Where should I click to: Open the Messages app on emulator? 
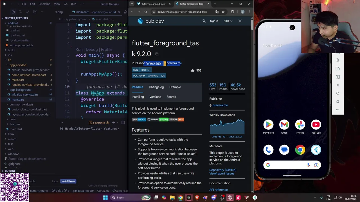[x=284, y=150]
